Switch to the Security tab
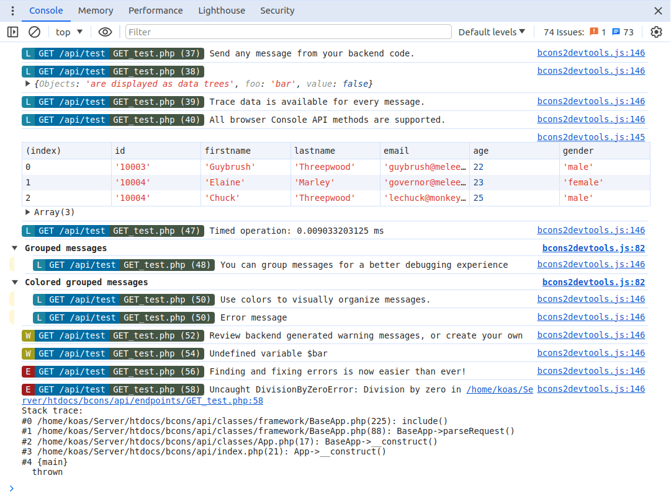The image size is (671, 496). [277, 11]
